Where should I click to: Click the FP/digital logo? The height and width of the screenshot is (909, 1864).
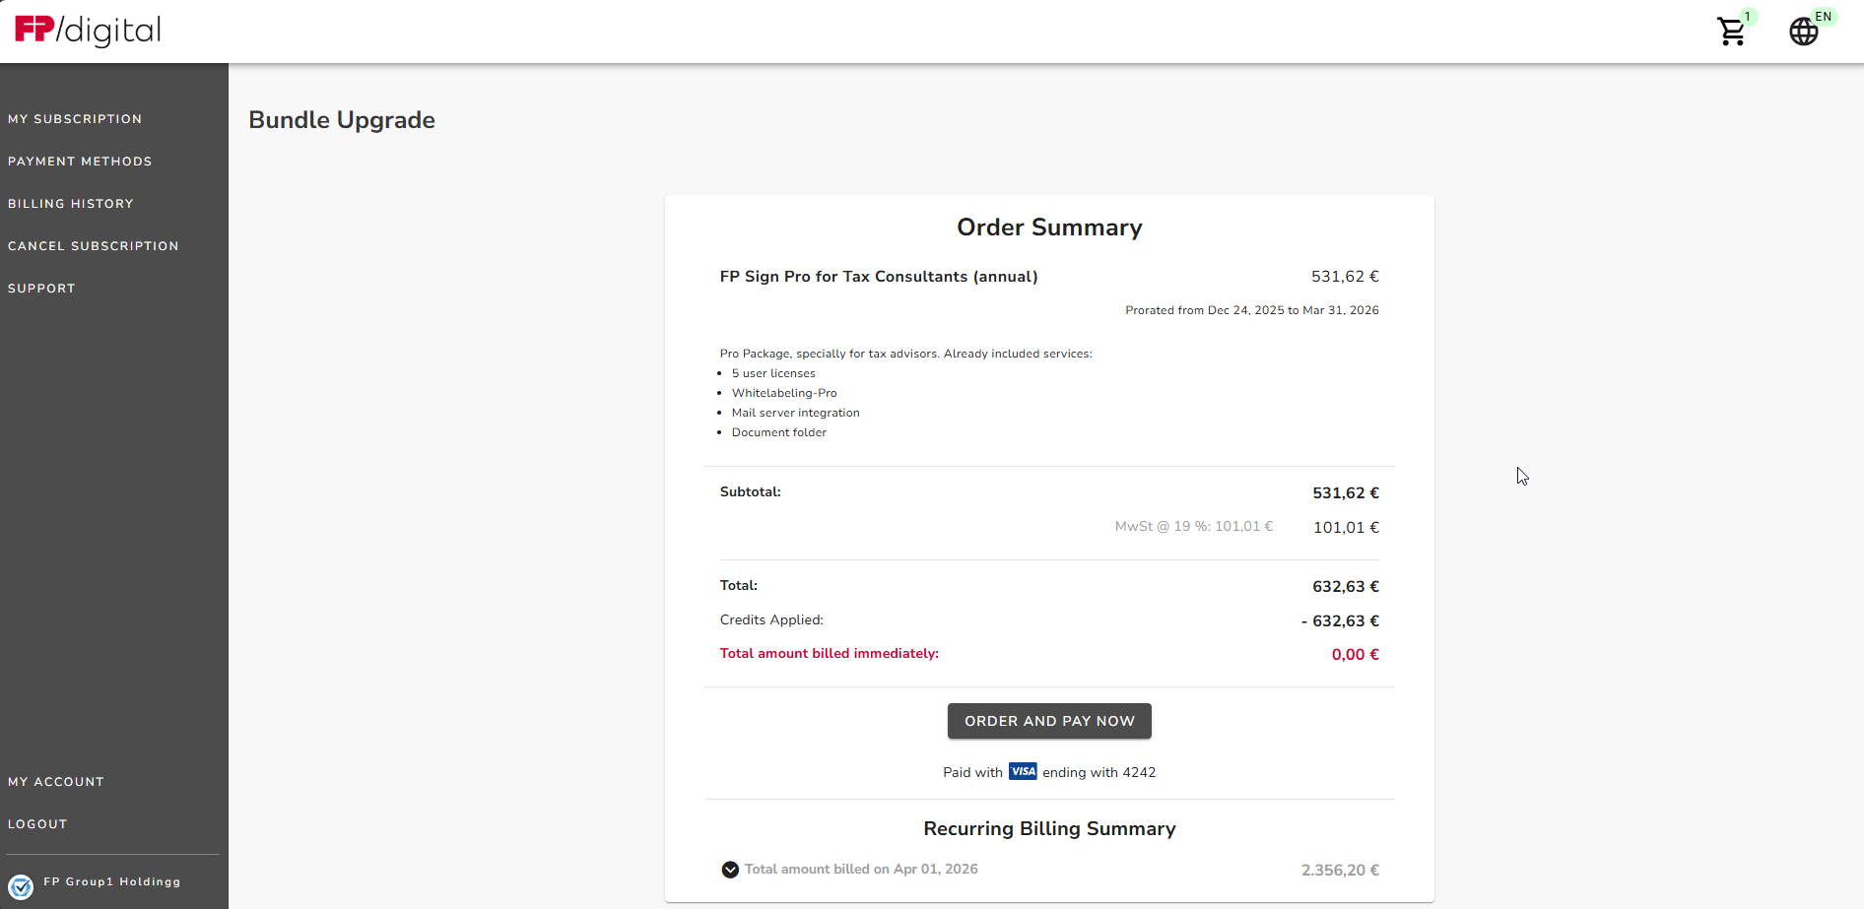(88, 31)
